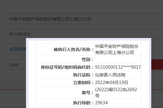
Task: Select the date 2022年04月19日
Action: (112, 82)
